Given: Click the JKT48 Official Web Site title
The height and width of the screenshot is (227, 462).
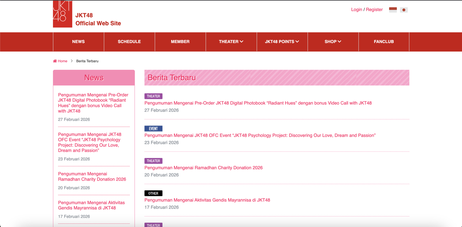Looking at the screenshot, I should [98, 19].
